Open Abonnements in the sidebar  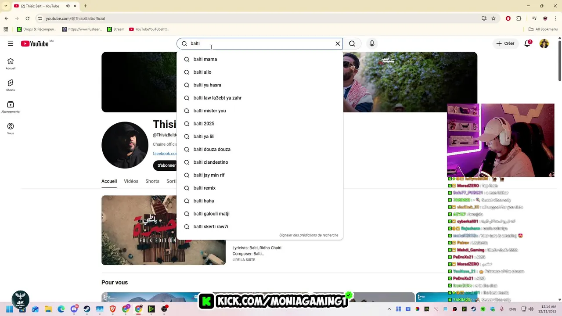(x=11, y=107)
